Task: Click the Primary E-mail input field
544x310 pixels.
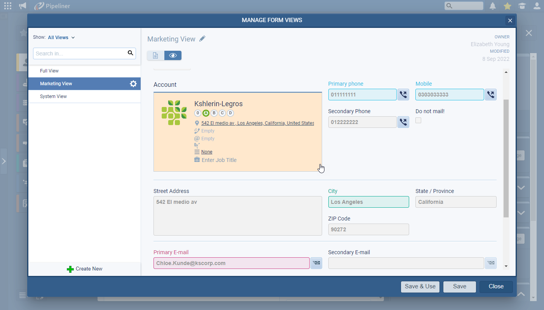Action: (x=231, y=263)
